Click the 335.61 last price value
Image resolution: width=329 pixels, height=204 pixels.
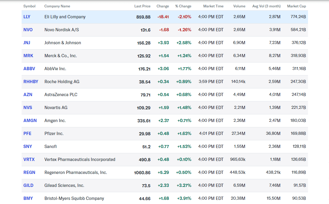[144, 121]
